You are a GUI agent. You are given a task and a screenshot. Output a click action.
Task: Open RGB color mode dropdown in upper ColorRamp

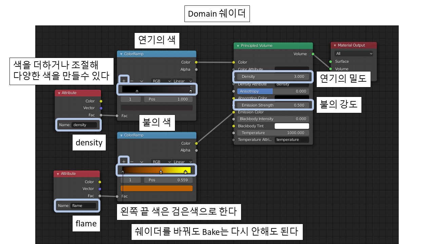point(161,81)
